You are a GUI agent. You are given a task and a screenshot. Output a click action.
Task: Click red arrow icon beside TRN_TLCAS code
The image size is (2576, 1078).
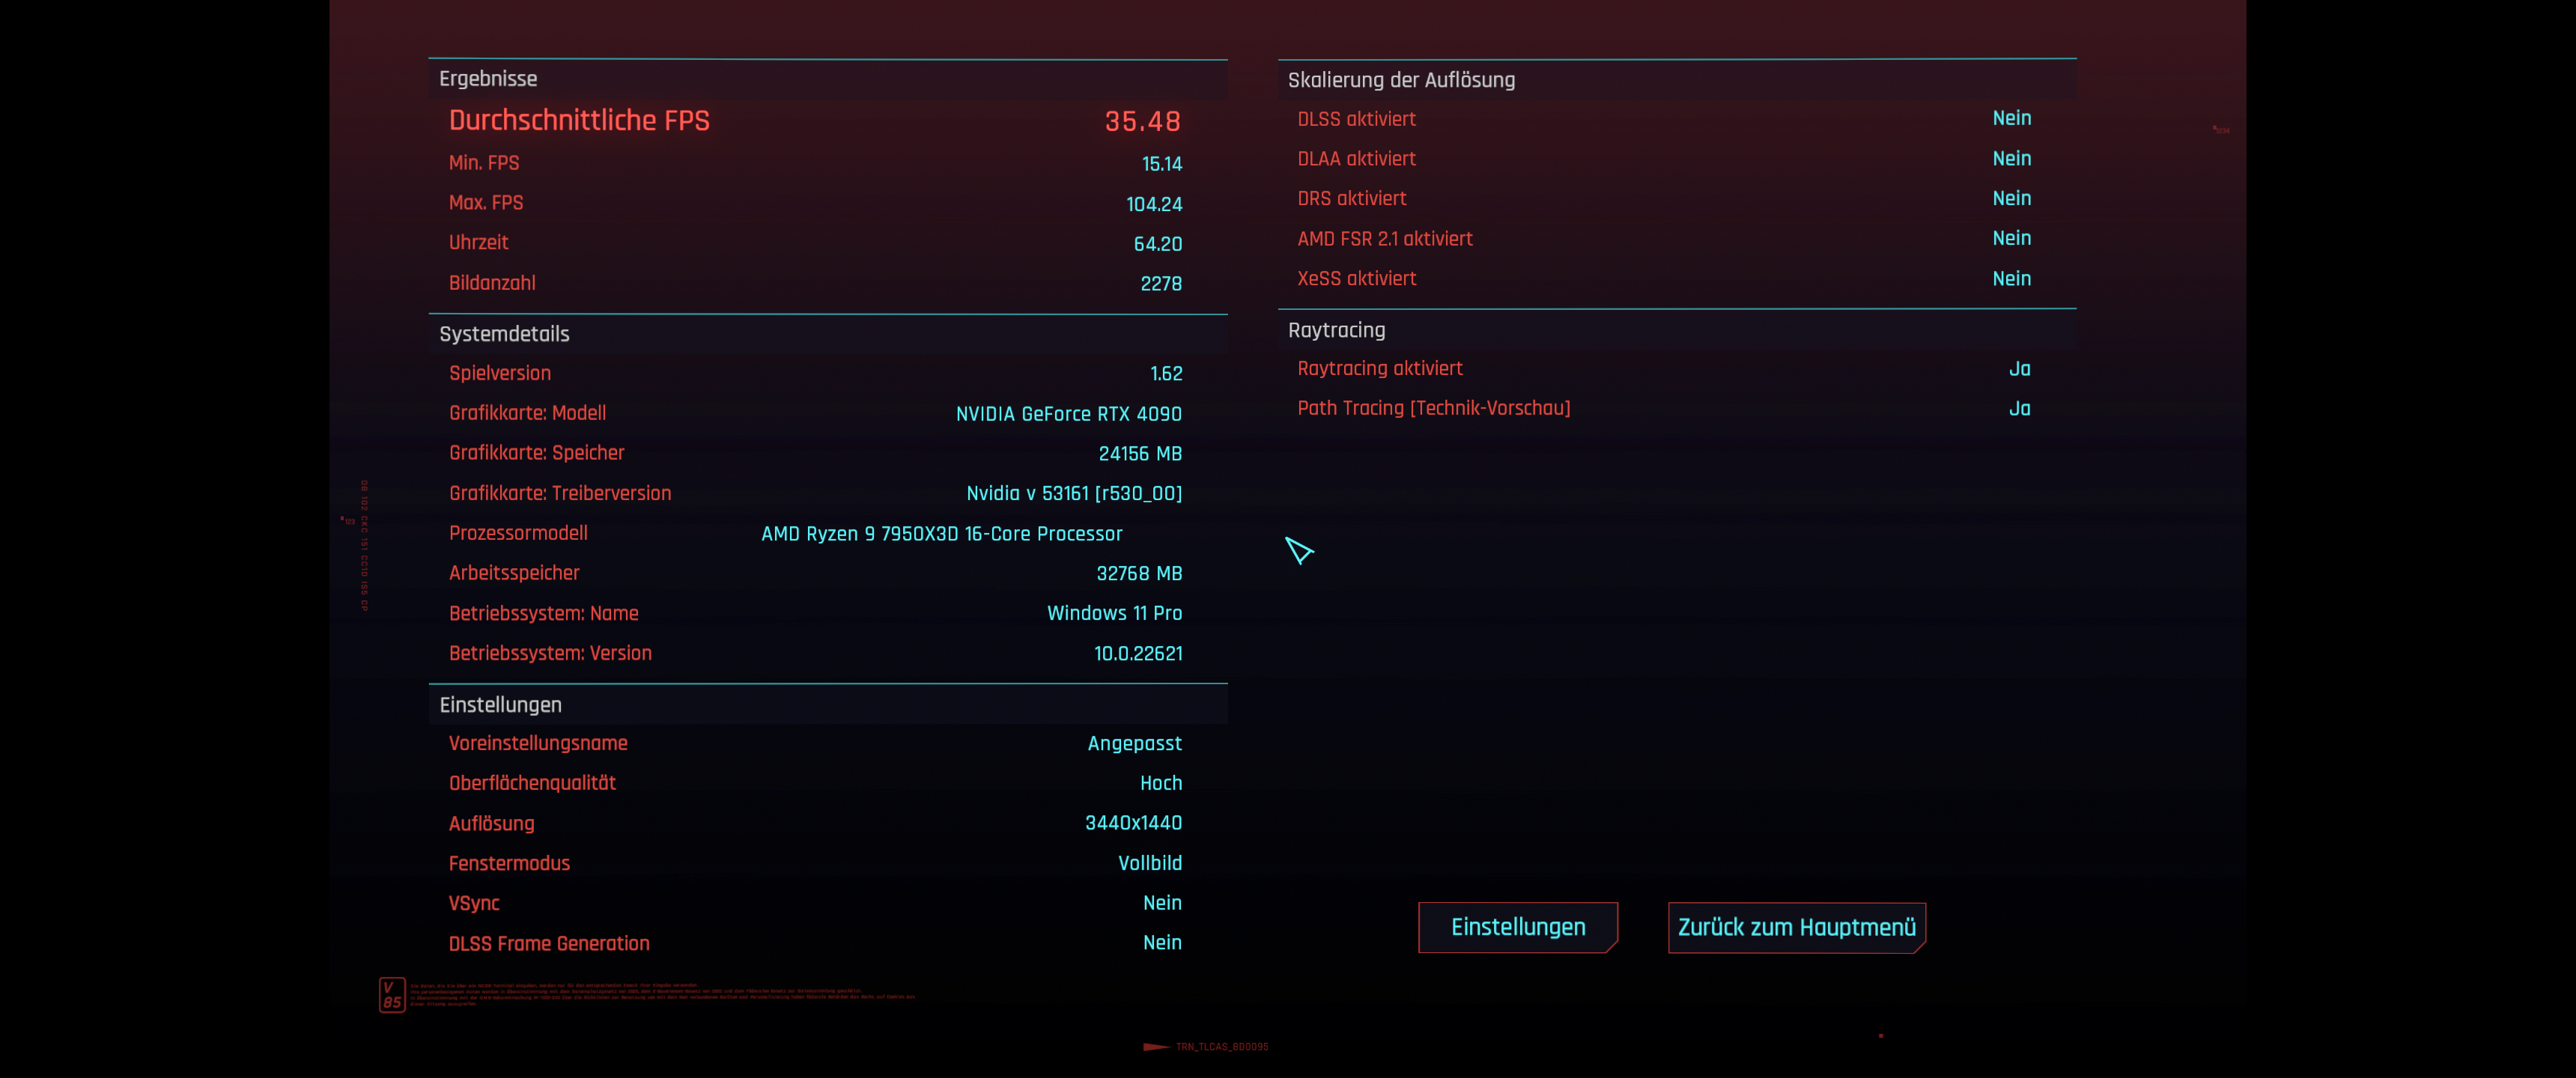[1155, 1047]
